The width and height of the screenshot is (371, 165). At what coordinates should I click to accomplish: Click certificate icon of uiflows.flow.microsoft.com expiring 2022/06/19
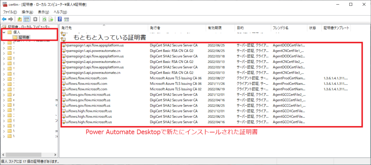(x=63, y=89)
